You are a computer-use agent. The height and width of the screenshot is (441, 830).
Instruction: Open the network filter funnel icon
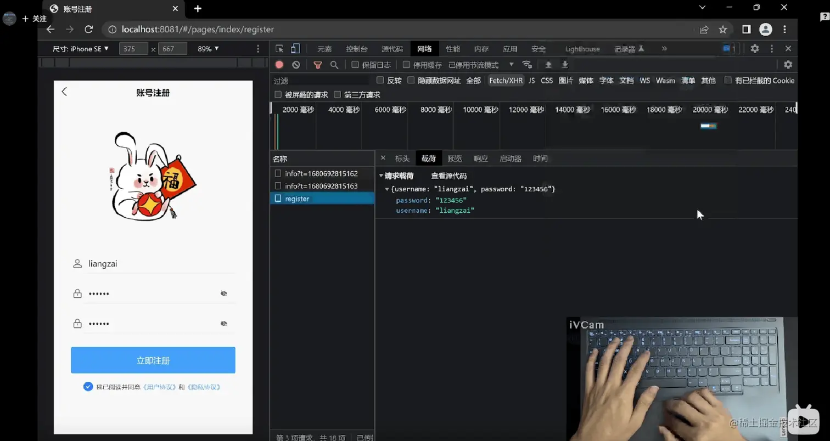317,64
